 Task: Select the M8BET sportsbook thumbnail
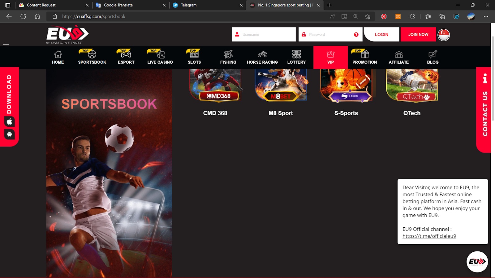(x=281, y=86)
